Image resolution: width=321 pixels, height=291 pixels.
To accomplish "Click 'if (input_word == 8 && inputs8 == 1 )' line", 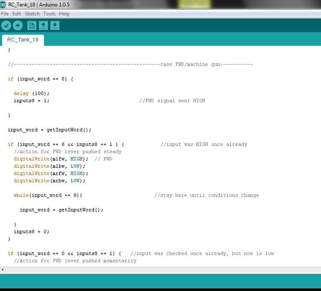I will (x=66, y=145).
